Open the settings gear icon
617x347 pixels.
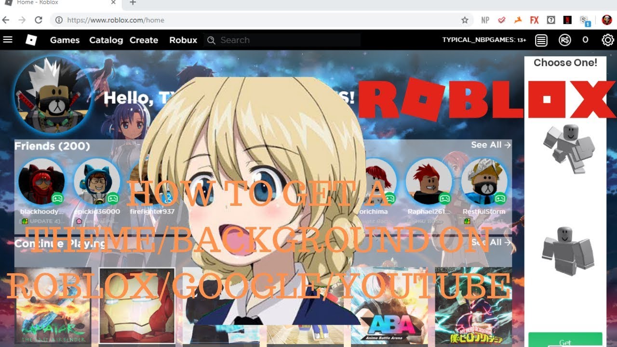point(608,40)
